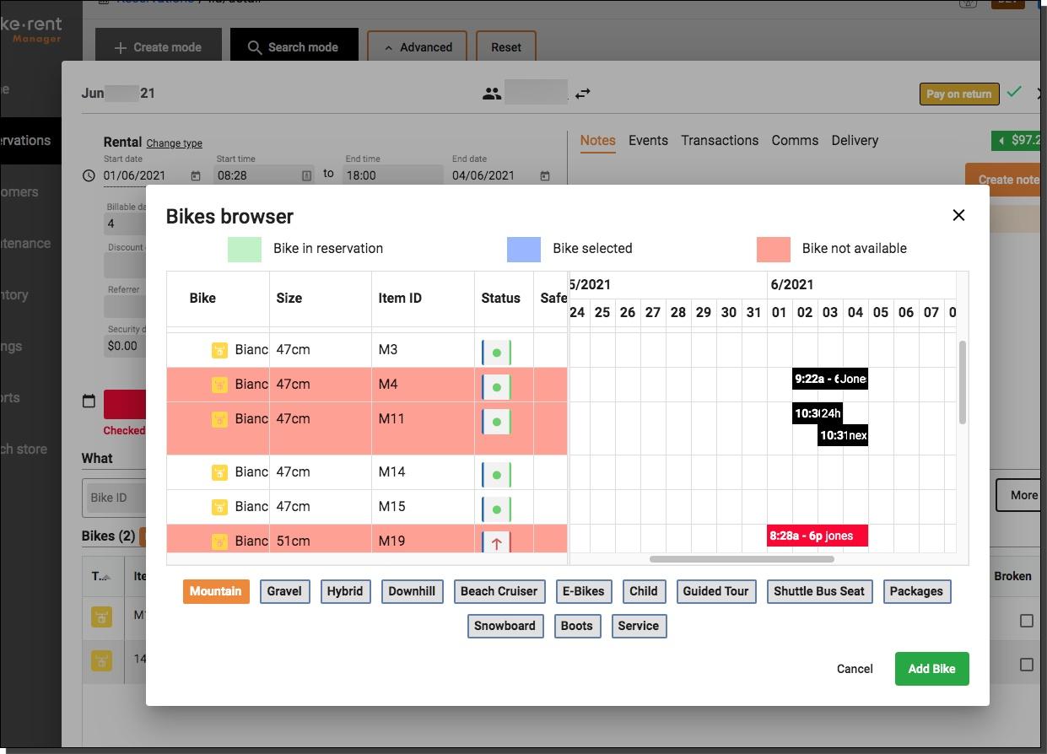Click the swap customer arrows icon
Viewport: 1047px width, 754px height.
click(x=583, y=94)
